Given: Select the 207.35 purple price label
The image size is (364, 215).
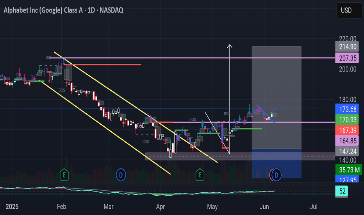Looking at the screenshot, I should pos(347,58).
